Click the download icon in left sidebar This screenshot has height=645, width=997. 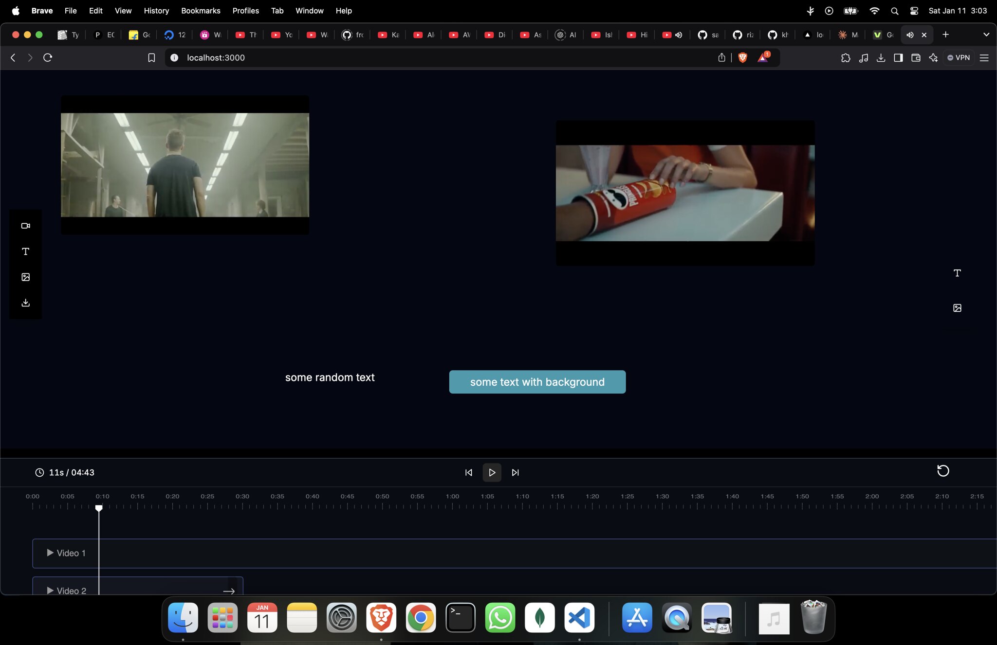26,303
